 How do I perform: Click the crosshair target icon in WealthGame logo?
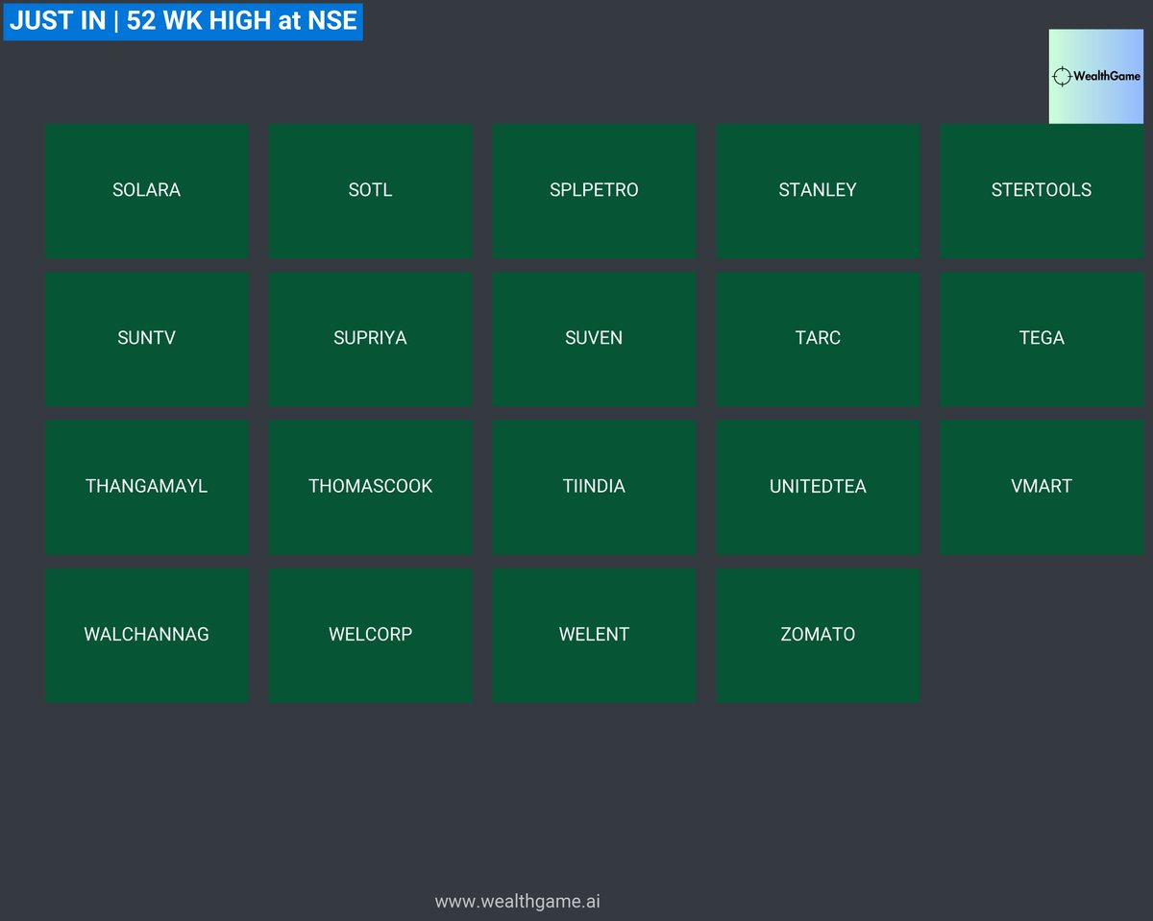[x=1063, y=74]
